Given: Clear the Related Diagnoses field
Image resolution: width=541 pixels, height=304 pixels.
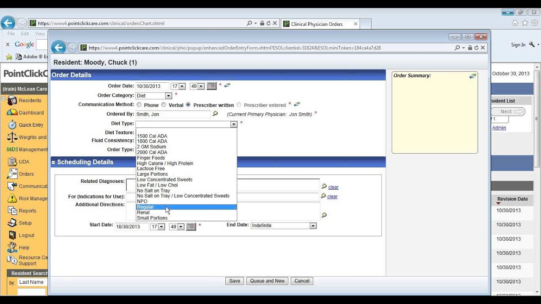Looking at the screenshot, I should [x=333, y=187].
